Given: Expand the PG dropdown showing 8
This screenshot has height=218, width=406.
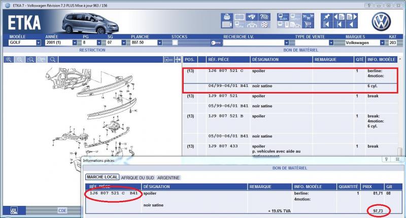Looking at the screenshot, I should (99, 42).
